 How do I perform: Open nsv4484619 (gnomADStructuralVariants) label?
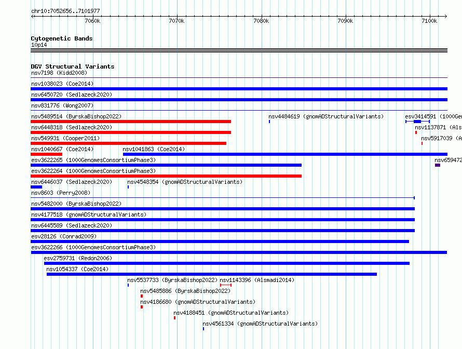(326, 116)
